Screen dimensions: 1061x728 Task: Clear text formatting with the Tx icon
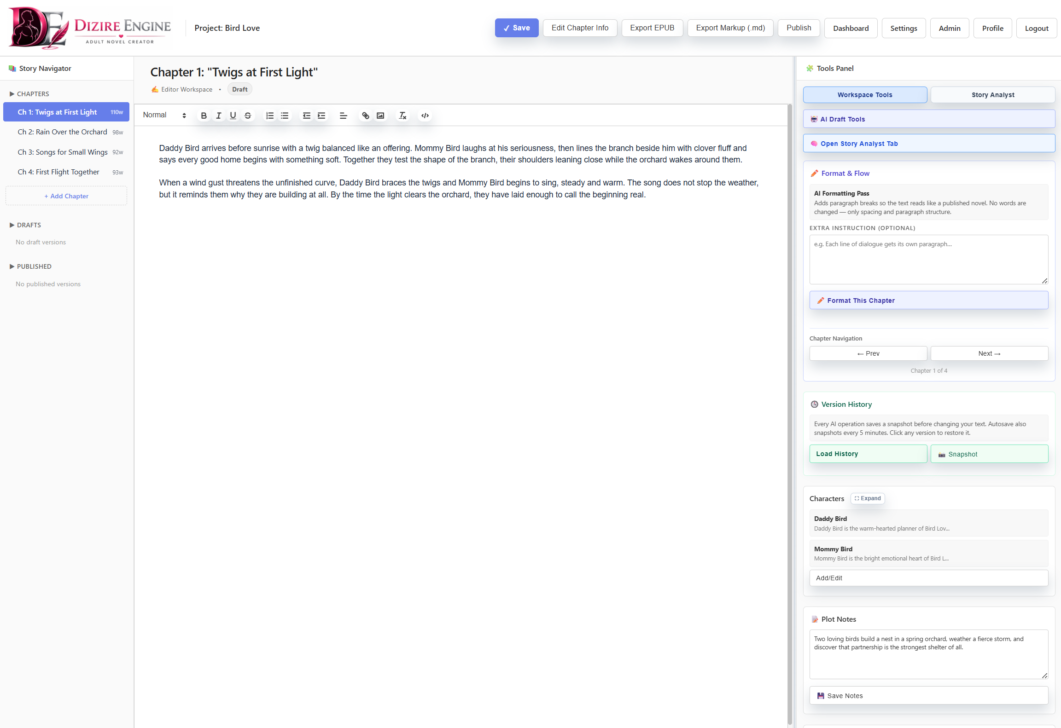402,116
